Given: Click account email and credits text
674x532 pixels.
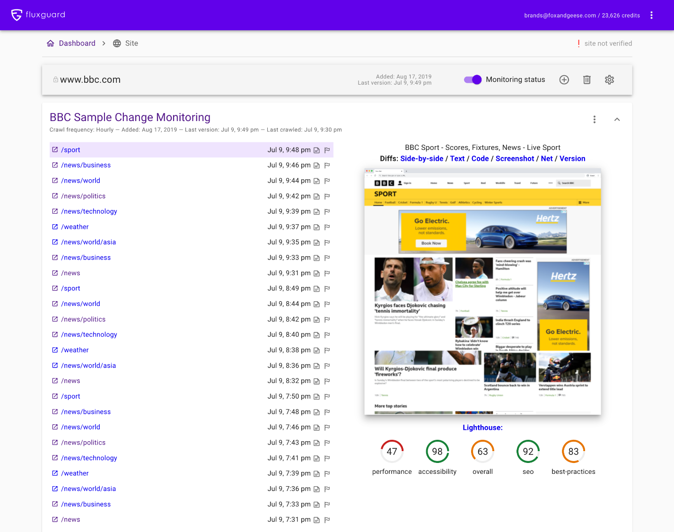Looking at the screenshot, I should (x=582, y=16).
